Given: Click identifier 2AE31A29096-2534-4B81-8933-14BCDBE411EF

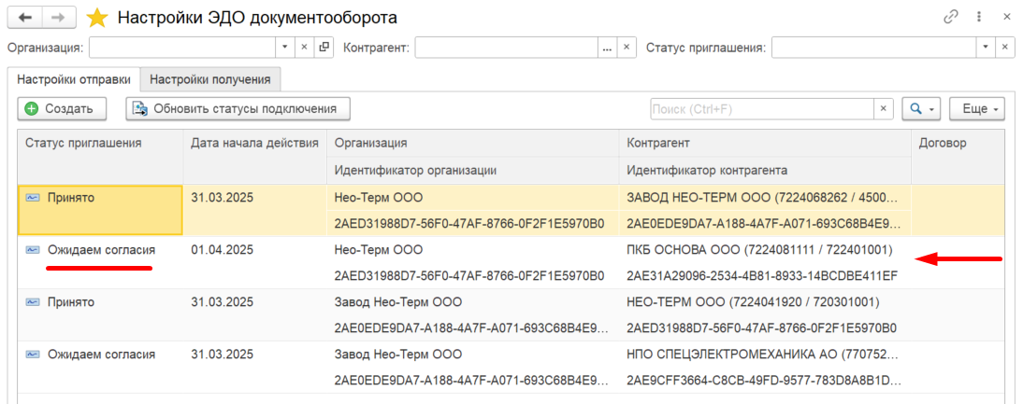Looking at the screenshot, I should coord(762,276).
